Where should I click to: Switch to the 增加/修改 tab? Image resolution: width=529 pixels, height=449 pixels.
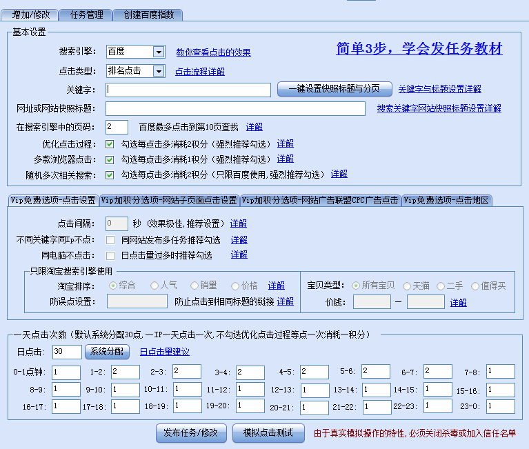30,15
